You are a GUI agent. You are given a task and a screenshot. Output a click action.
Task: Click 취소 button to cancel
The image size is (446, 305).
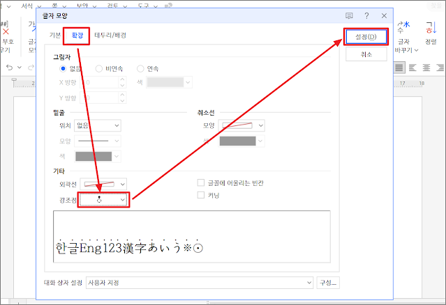point(366,54)
